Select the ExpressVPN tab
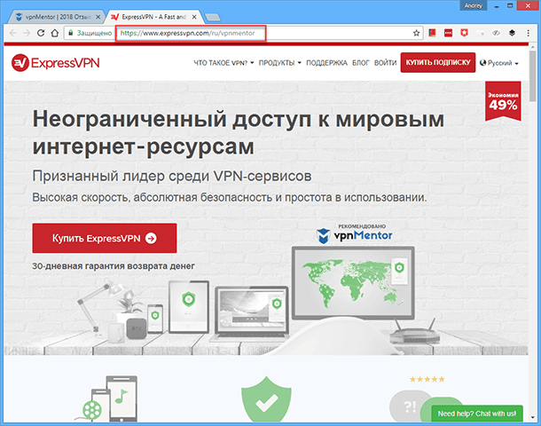541x426 pixels. coord(153,17)
